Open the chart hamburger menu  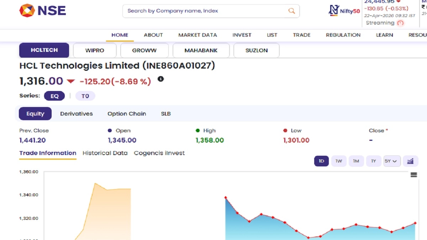pyautogui.click(x=413, y=175)
